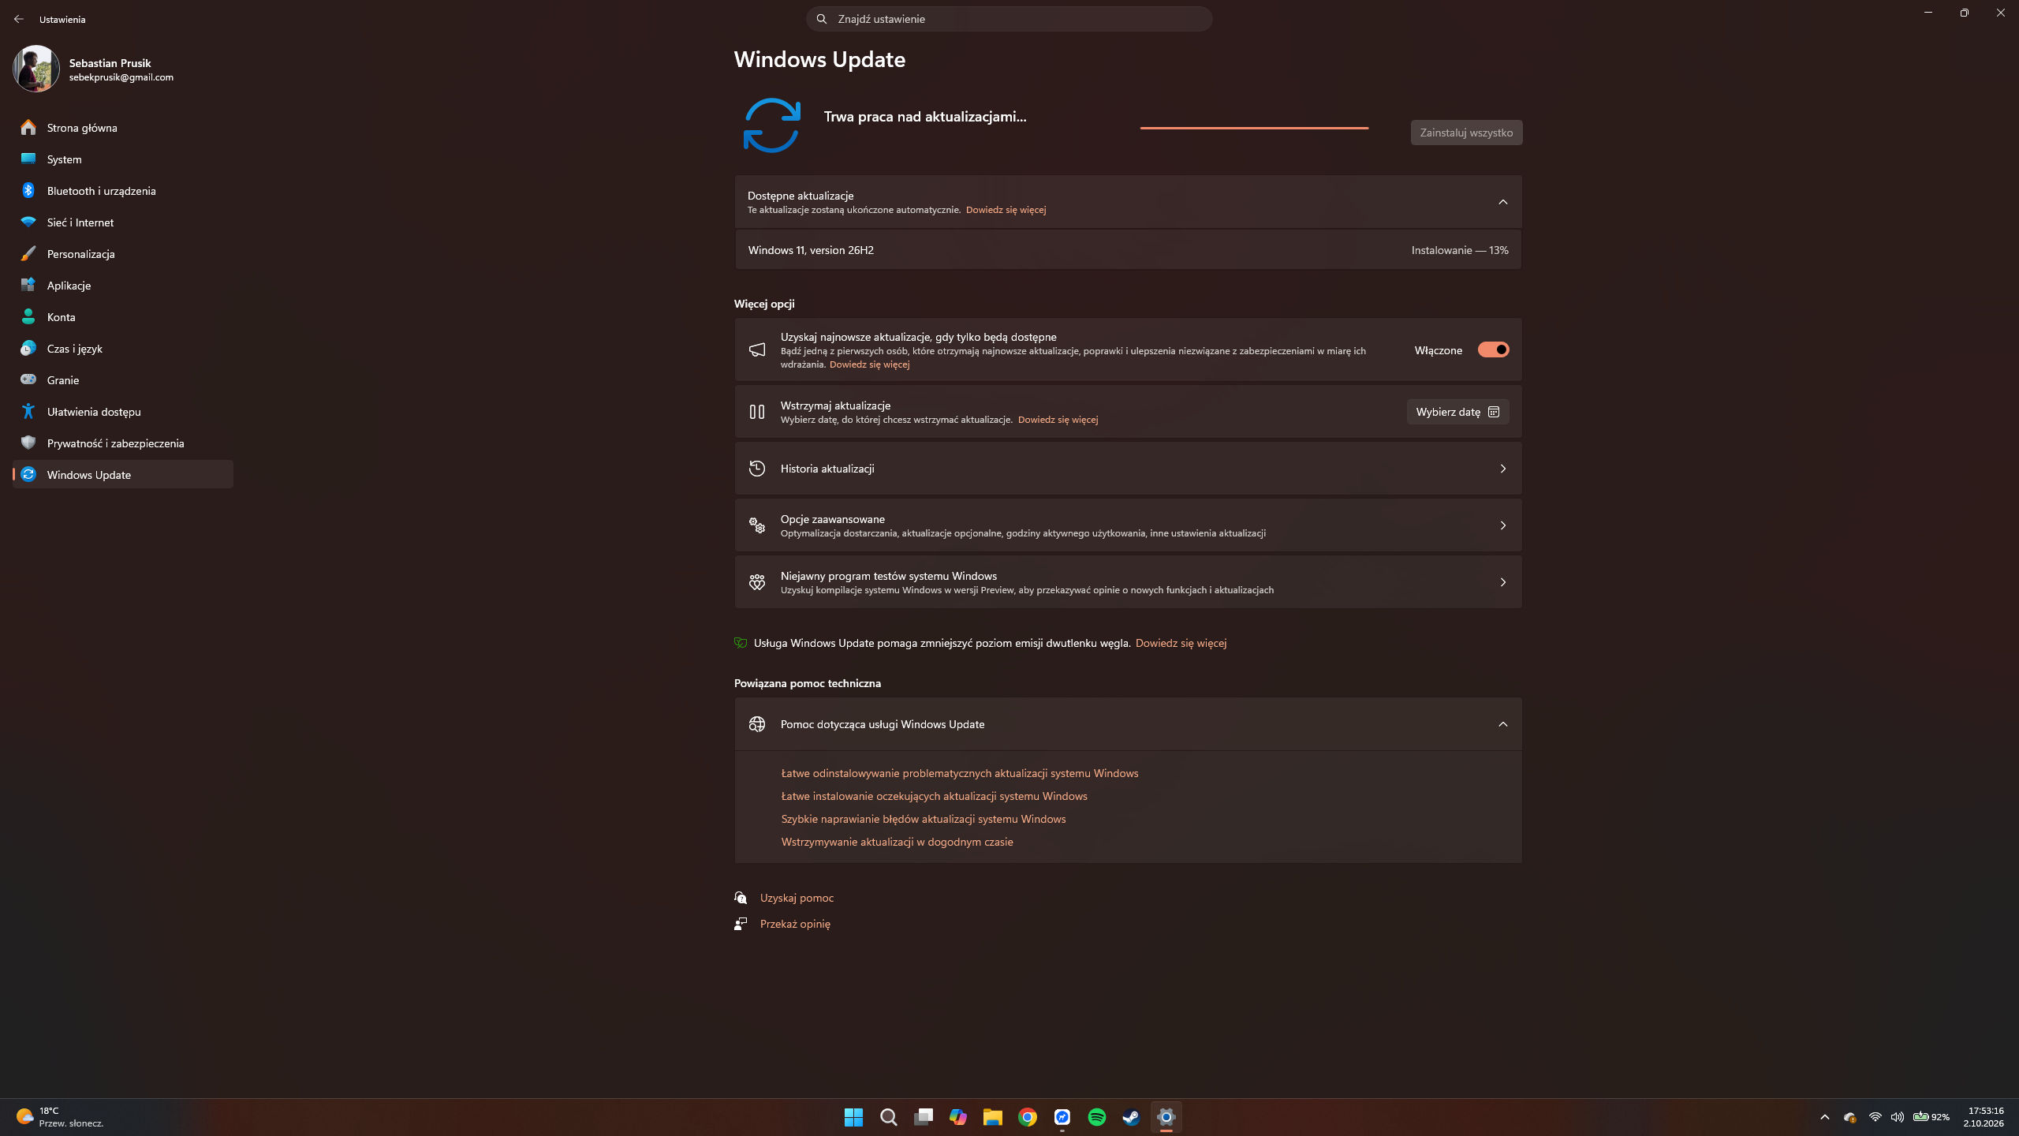Click the back arrow next to Ustawienia
Image resolution: width=2019 pixels, height=1136 pixels.
pyautogui.click(x=19, y=19)
